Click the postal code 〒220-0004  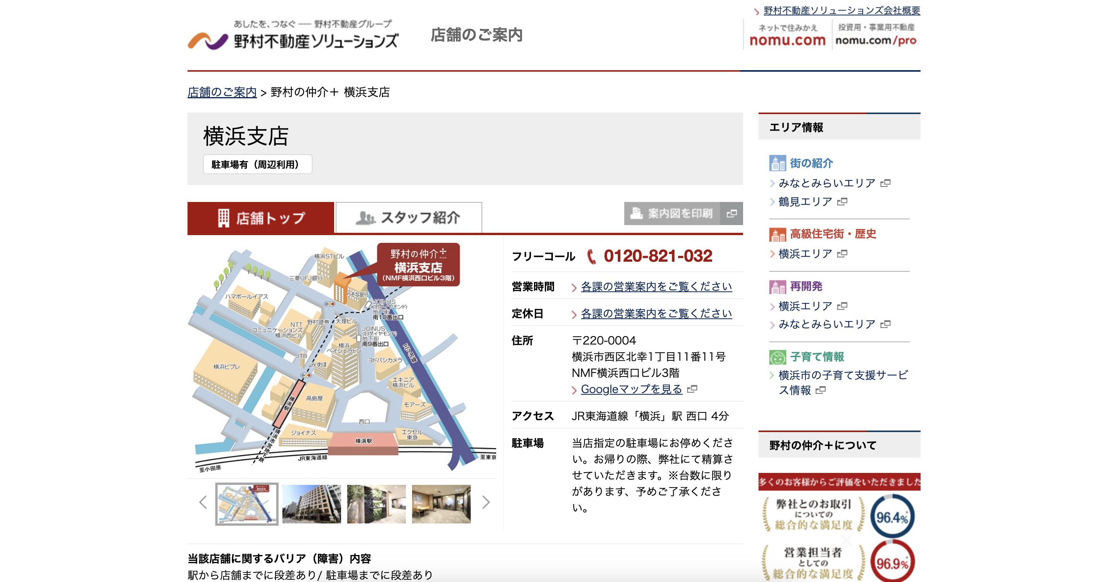[x=604, y=340]
